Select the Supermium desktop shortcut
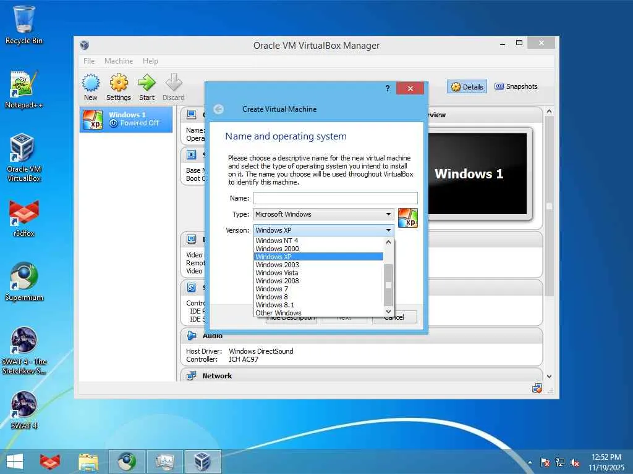The height and width of the screenshot is (474, 633). point(24,281)
